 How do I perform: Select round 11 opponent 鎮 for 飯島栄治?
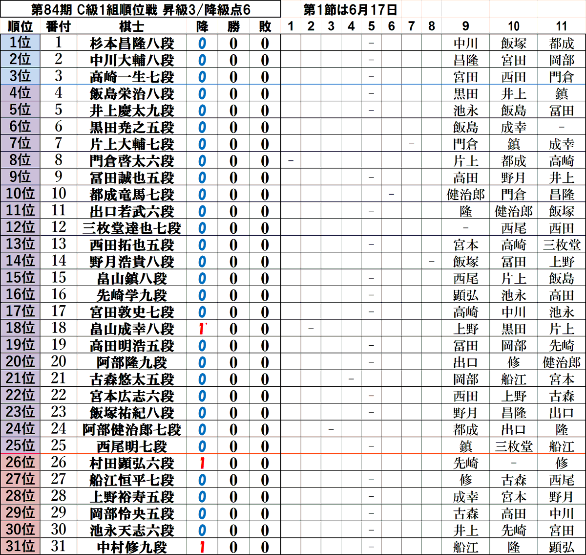point(562,94)
